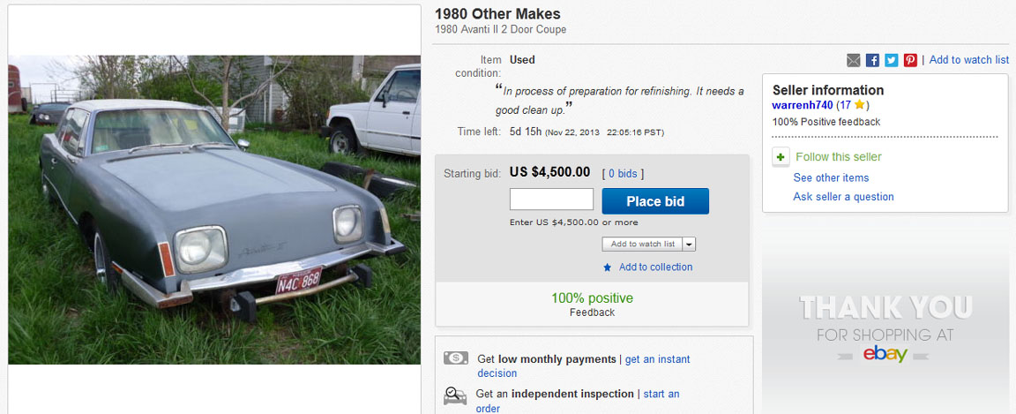Select Ask seller a question
The image size is (1016, 414).
[843, 197]
